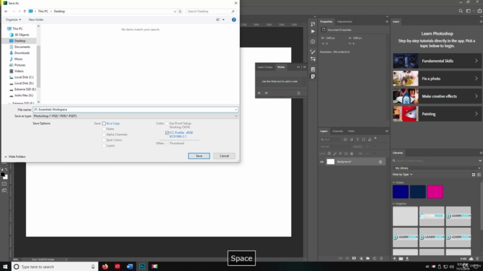Collapse the Colors section in Libraries
Screen dimensions: 483x271
tap(394, 182)
